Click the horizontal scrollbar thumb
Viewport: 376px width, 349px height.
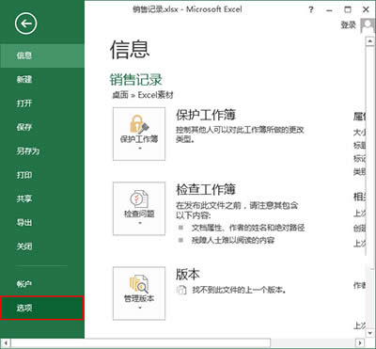tap(140, 342)
